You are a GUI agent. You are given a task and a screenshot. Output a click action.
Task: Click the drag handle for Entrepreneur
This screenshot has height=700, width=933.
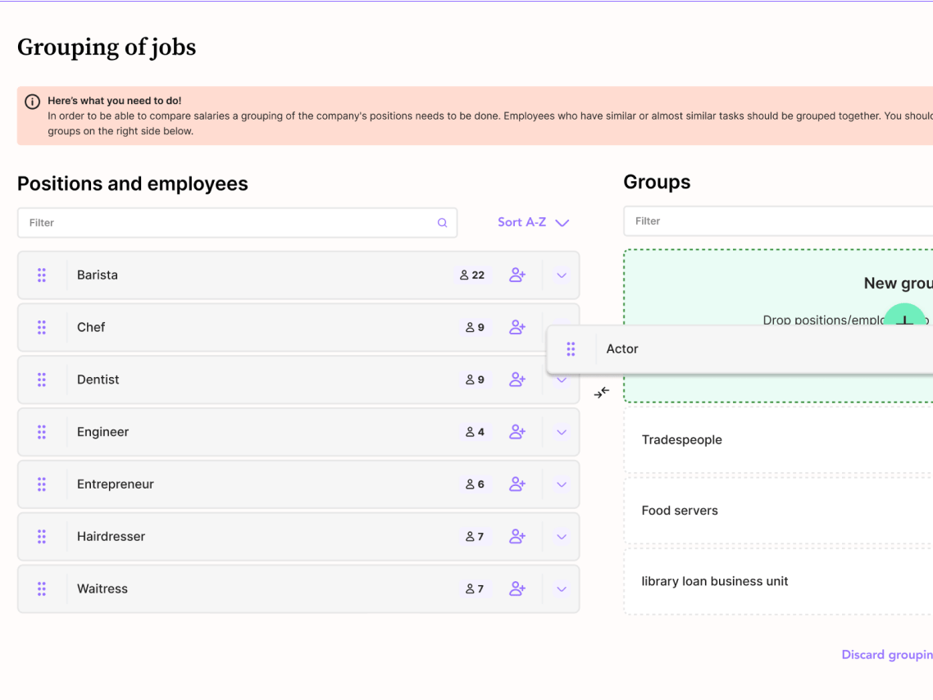(42, 484)
